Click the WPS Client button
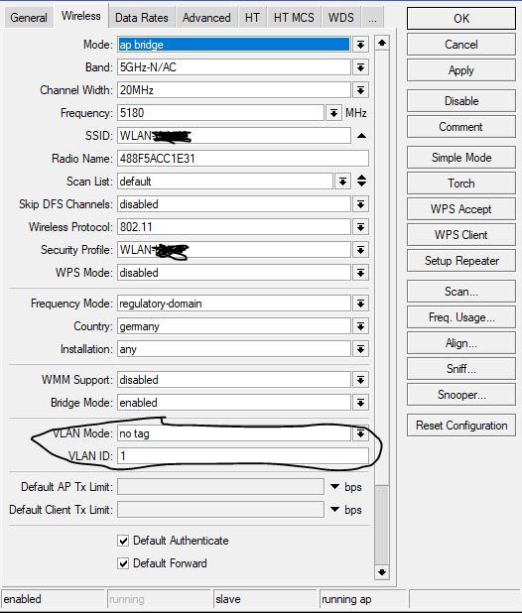The height and width of the screenshot is (614, 522). coord(461,235)
